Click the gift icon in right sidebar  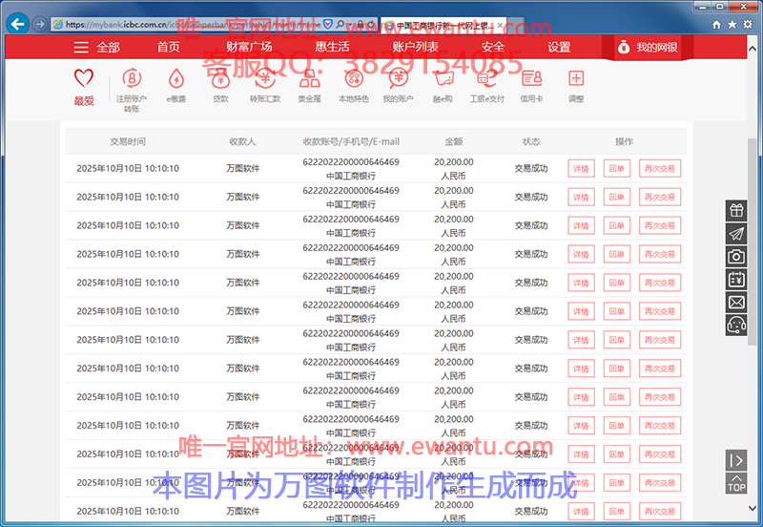[x=736, y=210]
